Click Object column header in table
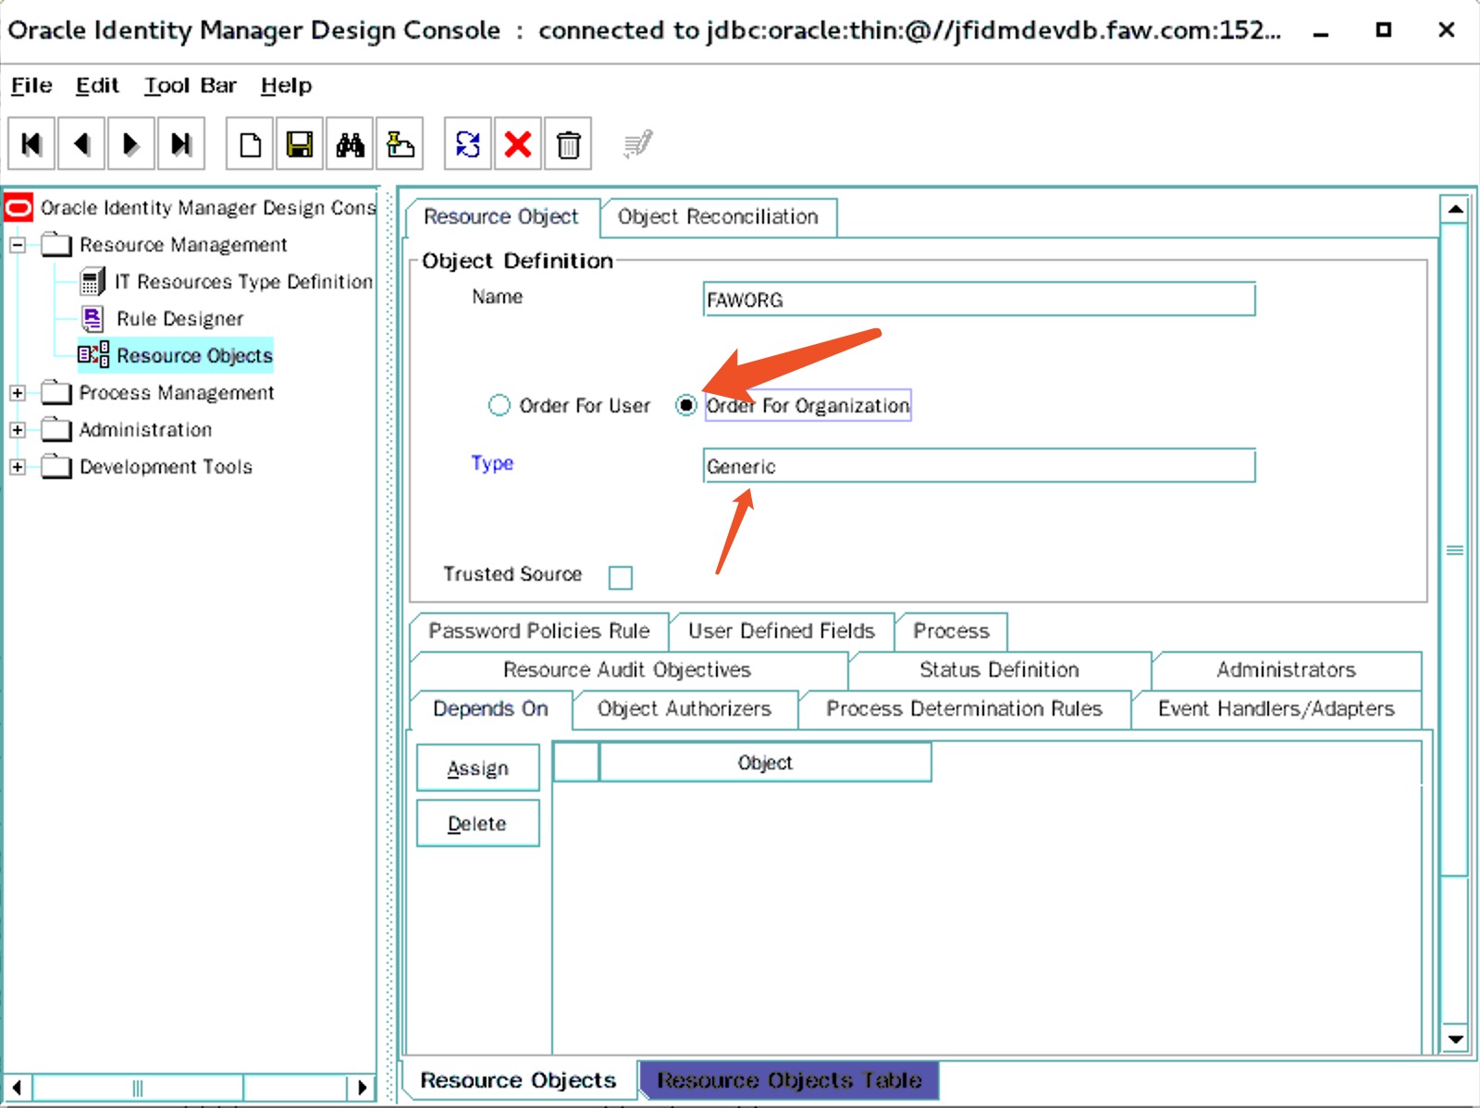This screenshot has width=1480, height=1108. coord(765,763)
